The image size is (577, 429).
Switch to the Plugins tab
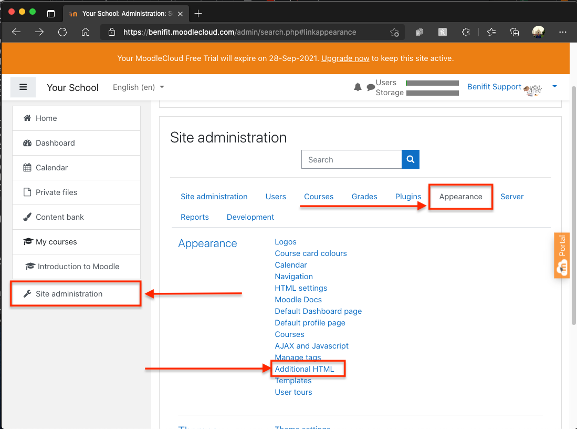point(408,197)
